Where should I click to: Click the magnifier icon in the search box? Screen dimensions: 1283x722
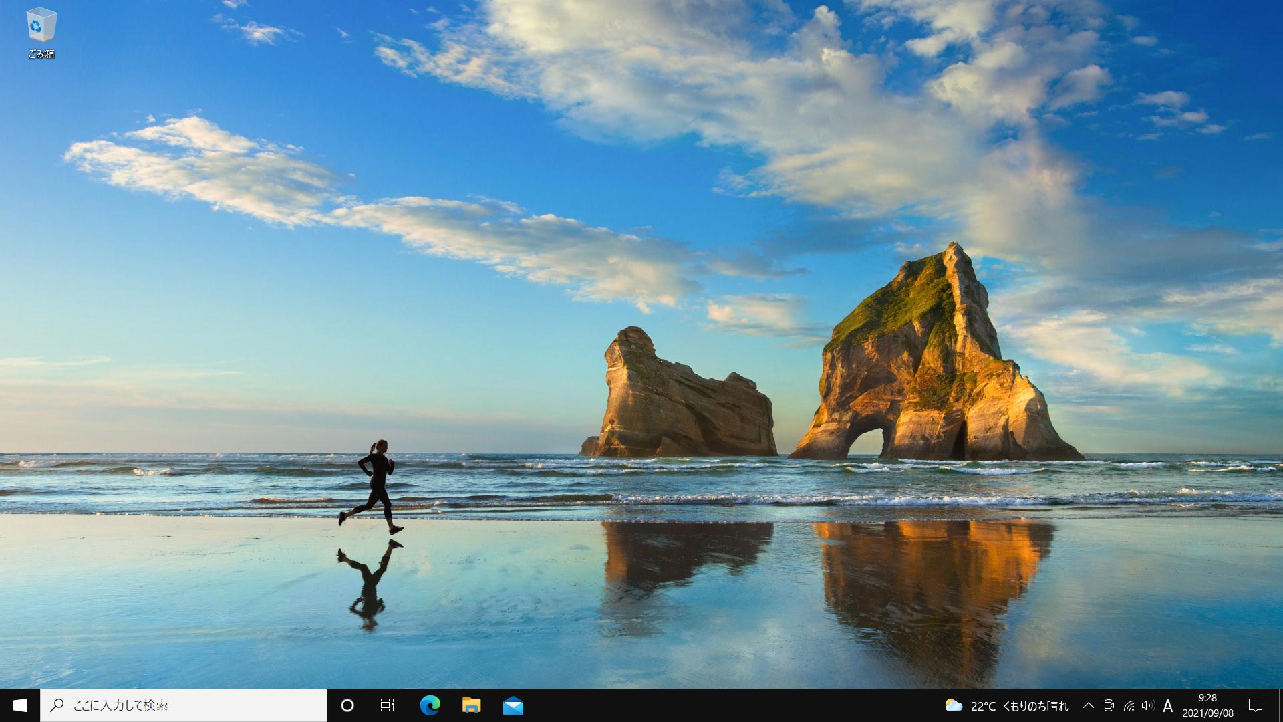click(57, 705)
